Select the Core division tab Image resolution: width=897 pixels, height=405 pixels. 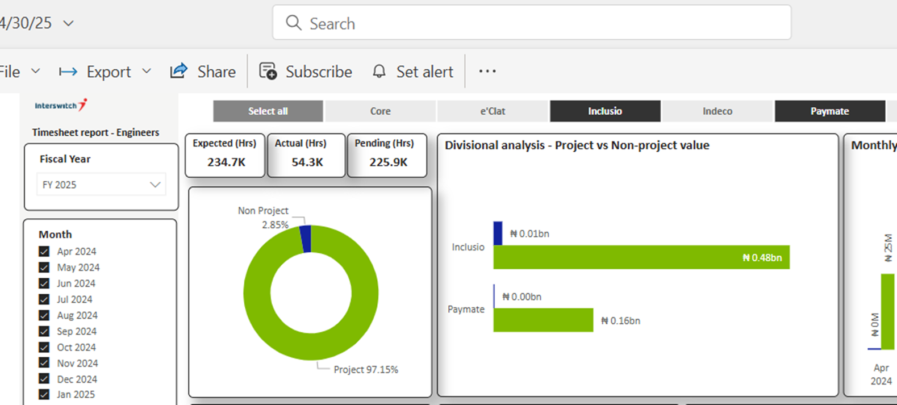coord(380,111)
